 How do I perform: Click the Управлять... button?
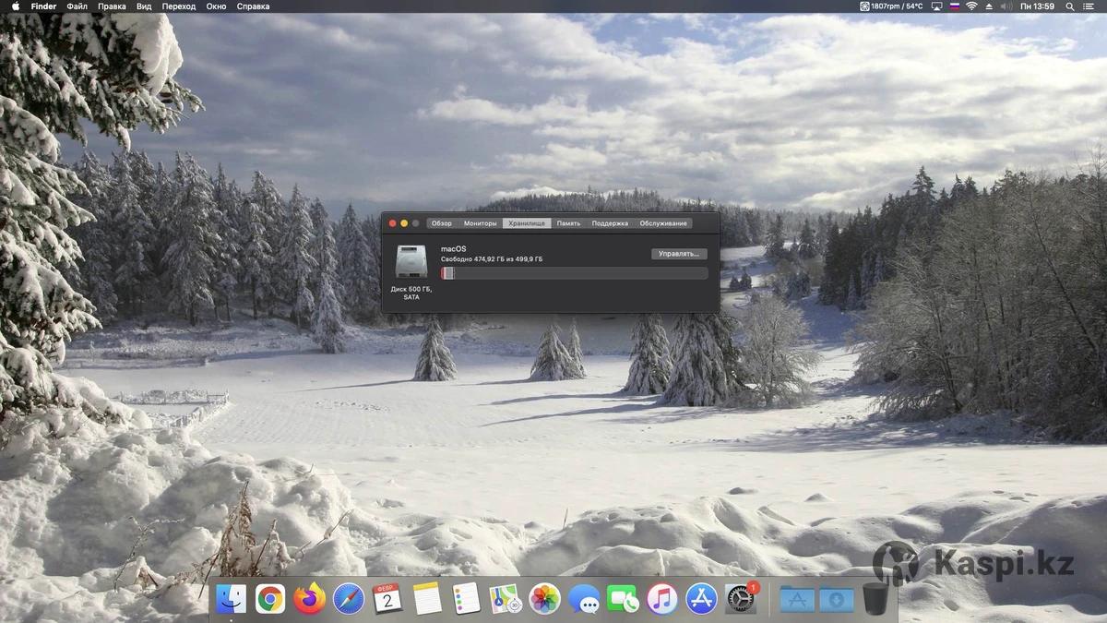[679, 254]
